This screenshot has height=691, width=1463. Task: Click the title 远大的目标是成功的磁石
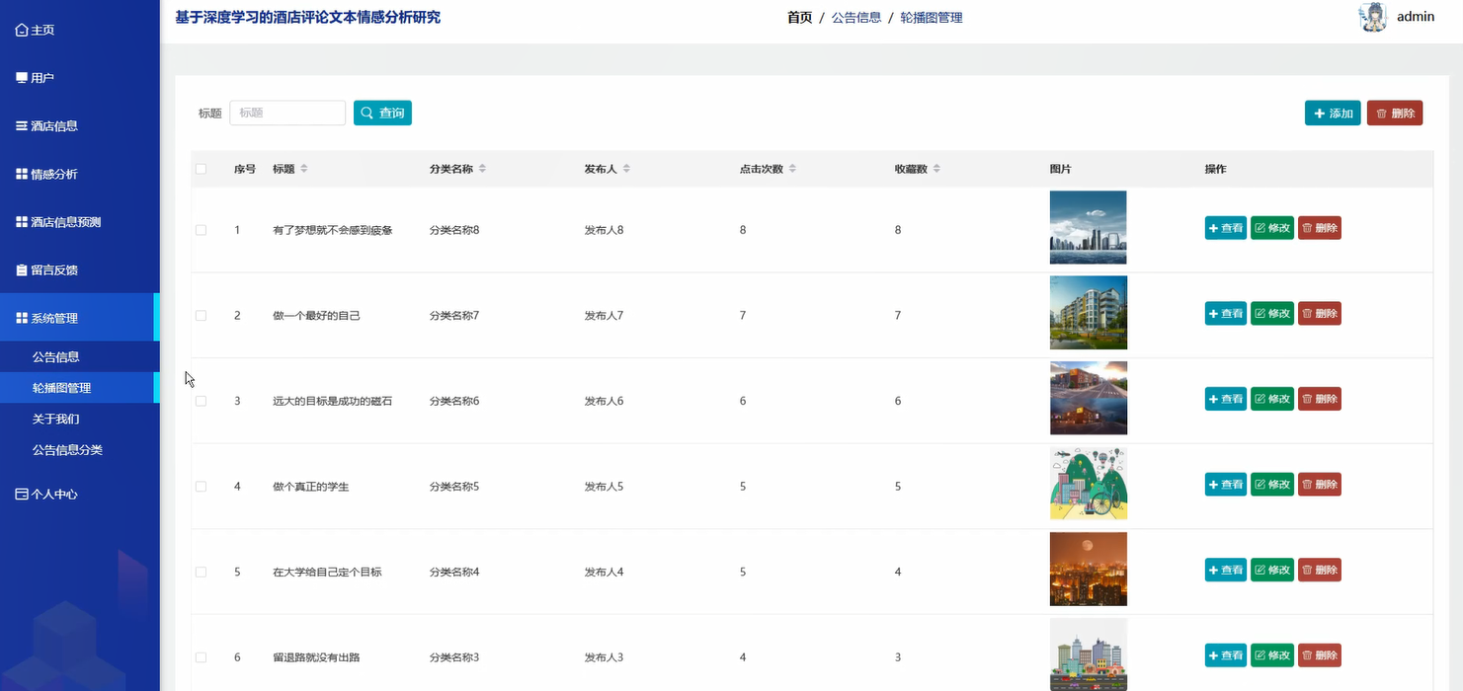333,401
